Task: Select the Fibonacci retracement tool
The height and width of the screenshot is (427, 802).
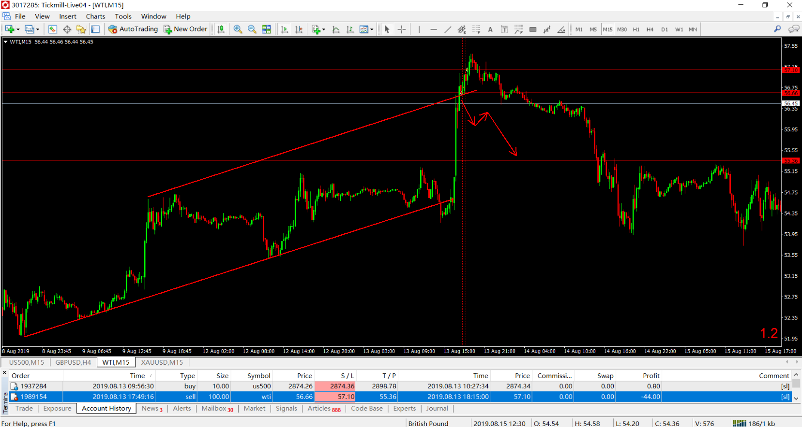Action: pyautogui.click(x=476, y=29)
